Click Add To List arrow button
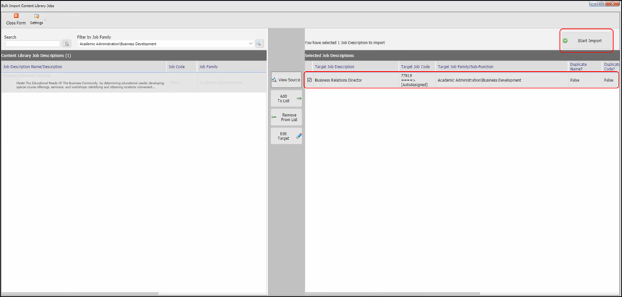The height and width of the screenshot is (297, 622). pos(286,99)
